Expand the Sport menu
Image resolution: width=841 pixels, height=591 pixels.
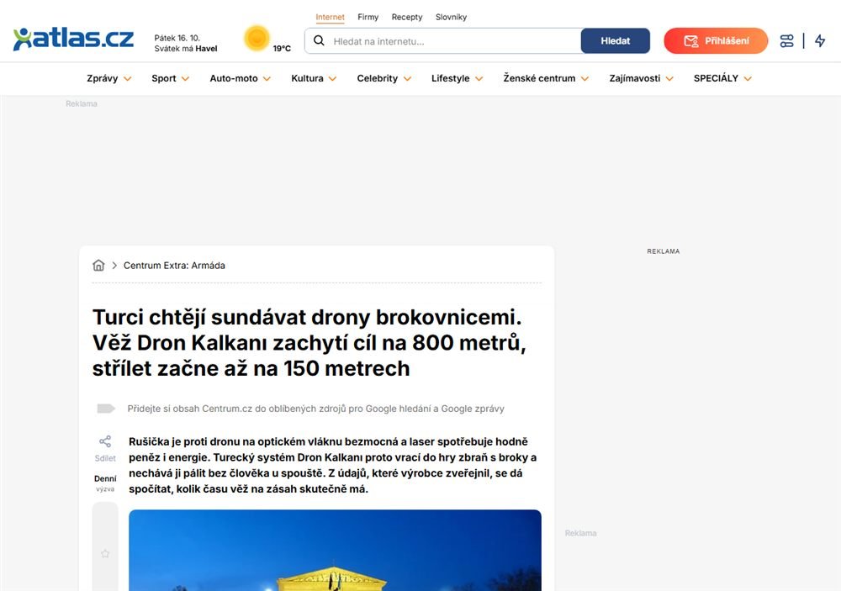click(170, 78)
